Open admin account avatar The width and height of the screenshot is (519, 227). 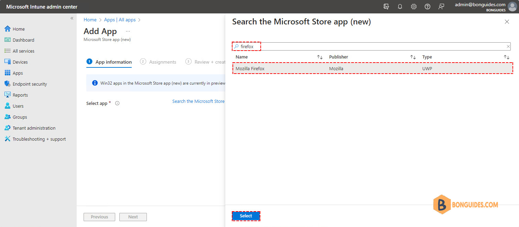[512, 7]
